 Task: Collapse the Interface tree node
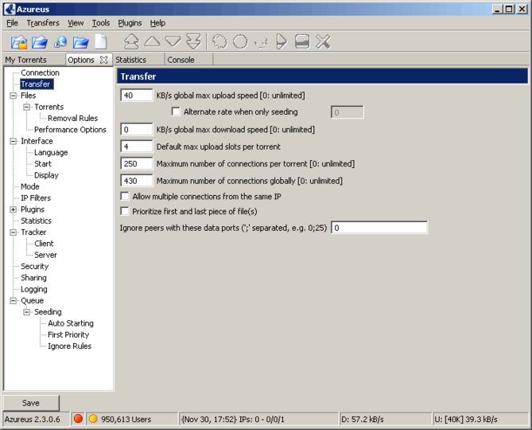[x=13, y=141]
